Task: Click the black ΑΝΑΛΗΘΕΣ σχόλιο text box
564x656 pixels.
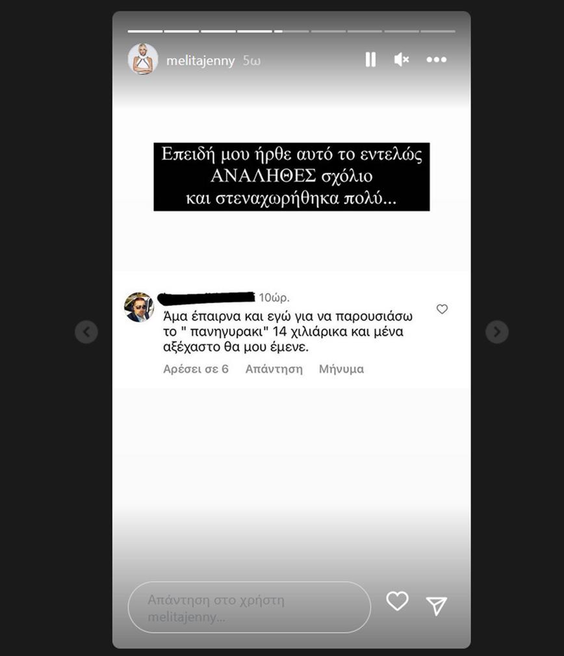Action: (292, 177)
